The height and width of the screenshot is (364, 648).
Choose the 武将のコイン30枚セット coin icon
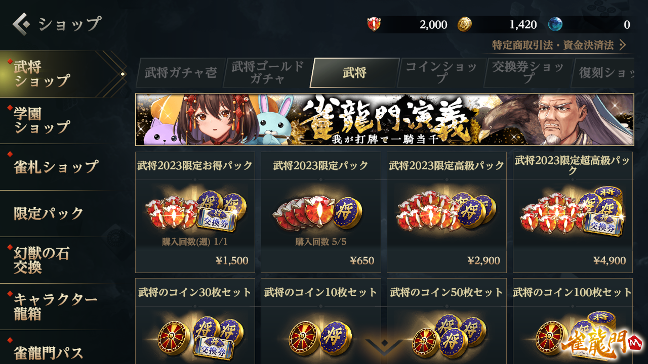tap(195, 335)
